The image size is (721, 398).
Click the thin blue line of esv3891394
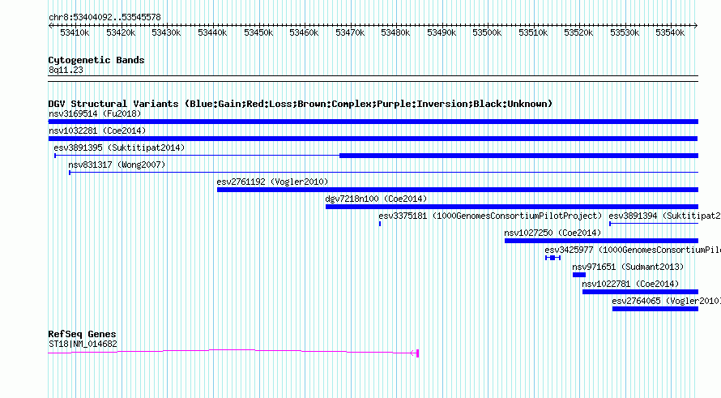[x=654, y=224]
